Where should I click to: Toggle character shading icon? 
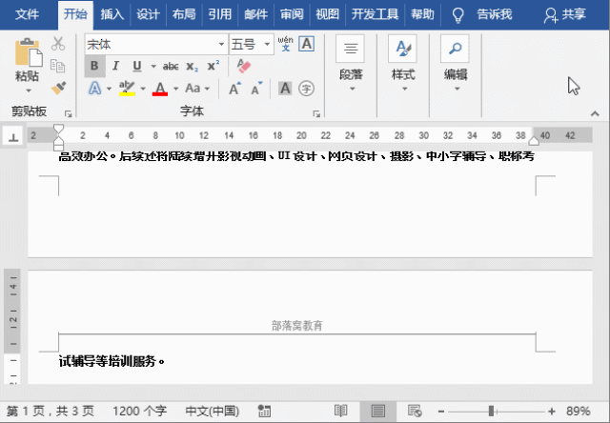(x=285, y=89)
